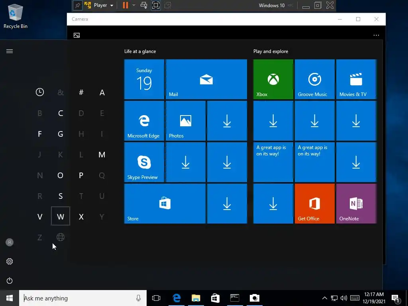Open the Action Center notifications icon
The image size is (408, 306).
click(x=396, y=298)
